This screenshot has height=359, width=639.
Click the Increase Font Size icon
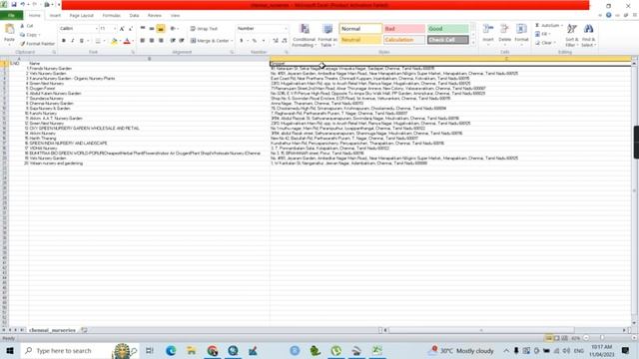point(122,29)
